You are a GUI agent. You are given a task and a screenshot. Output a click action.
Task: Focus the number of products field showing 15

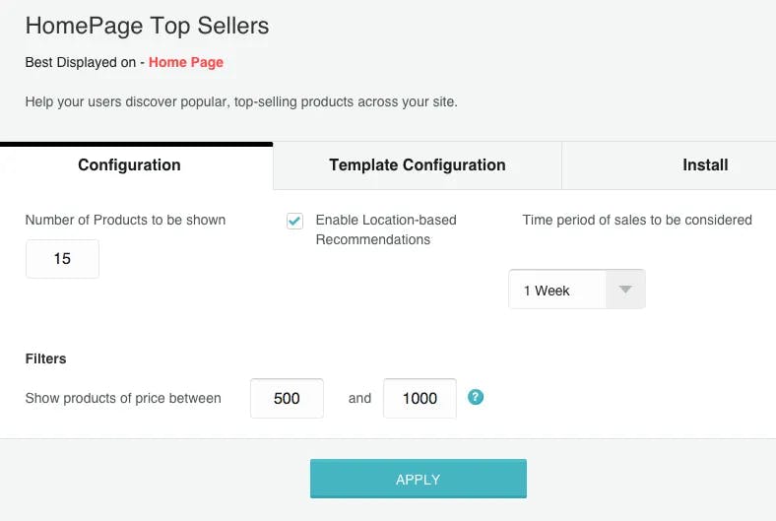(62, 259)
